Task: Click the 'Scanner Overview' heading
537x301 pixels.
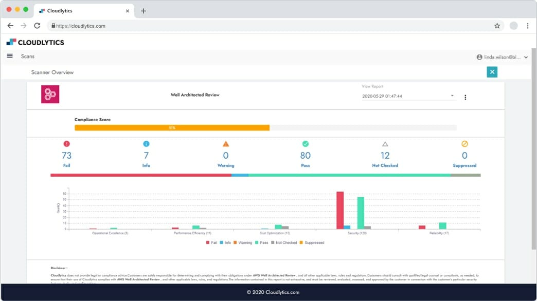Action: pyautogui.click(x=52, y=72)
